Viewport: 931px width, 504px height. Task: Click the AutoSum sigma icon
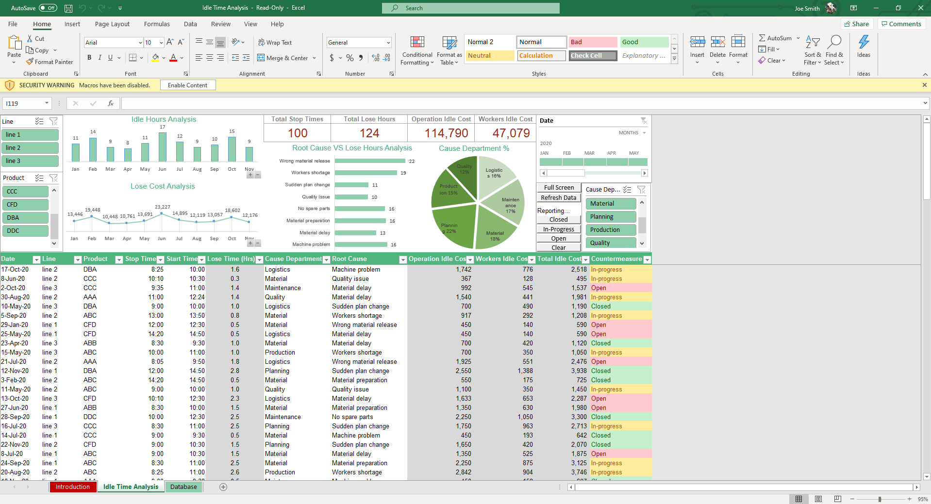tap(762, 38)
